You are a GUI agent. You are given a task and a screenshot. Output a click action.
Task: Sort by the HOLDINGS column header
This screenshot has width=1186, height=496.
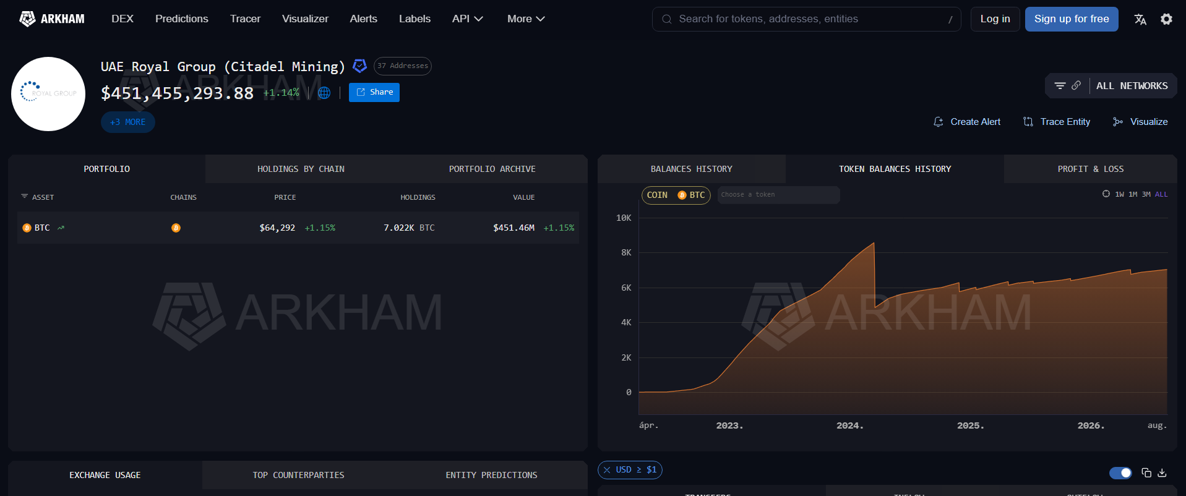click(418, 197)
